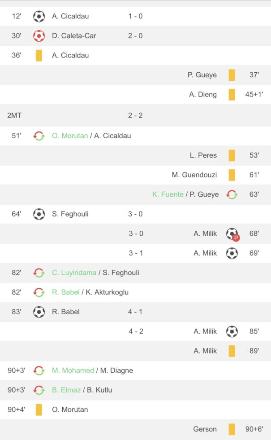Click M. Guendouzi yellow card icon
The width and height of the screenshot is (271, 440).
coord(232,175)
